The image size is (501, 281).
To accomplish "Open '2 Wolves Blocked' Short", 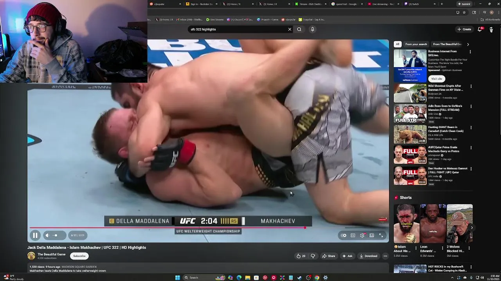I will click(460, 224).
